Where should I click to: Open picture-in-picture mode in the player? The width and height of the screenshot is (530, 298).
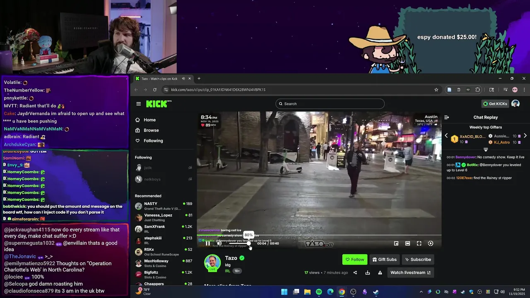[396, 243]
